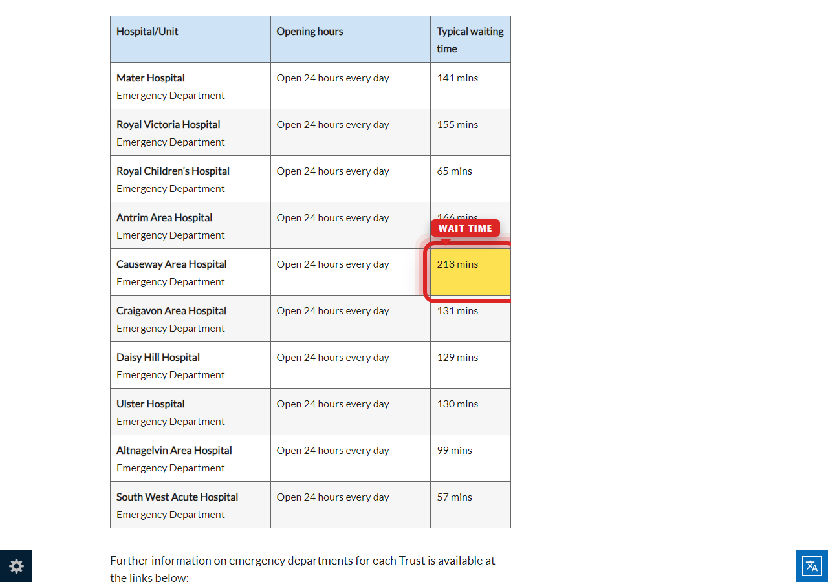Select Mater Hospital name

(151, 78)
